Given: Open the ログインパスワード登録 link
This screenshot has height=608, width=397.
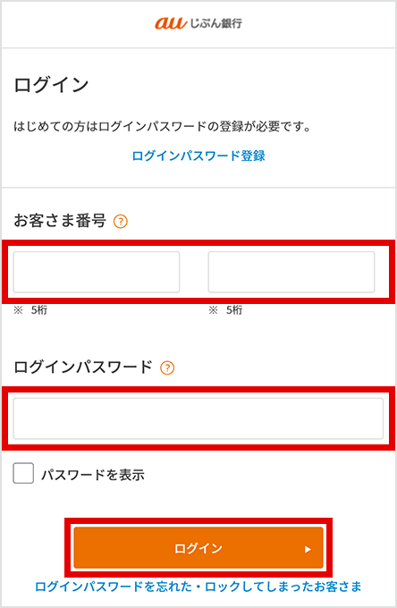Looking at the screenshot, I should 198,156.
